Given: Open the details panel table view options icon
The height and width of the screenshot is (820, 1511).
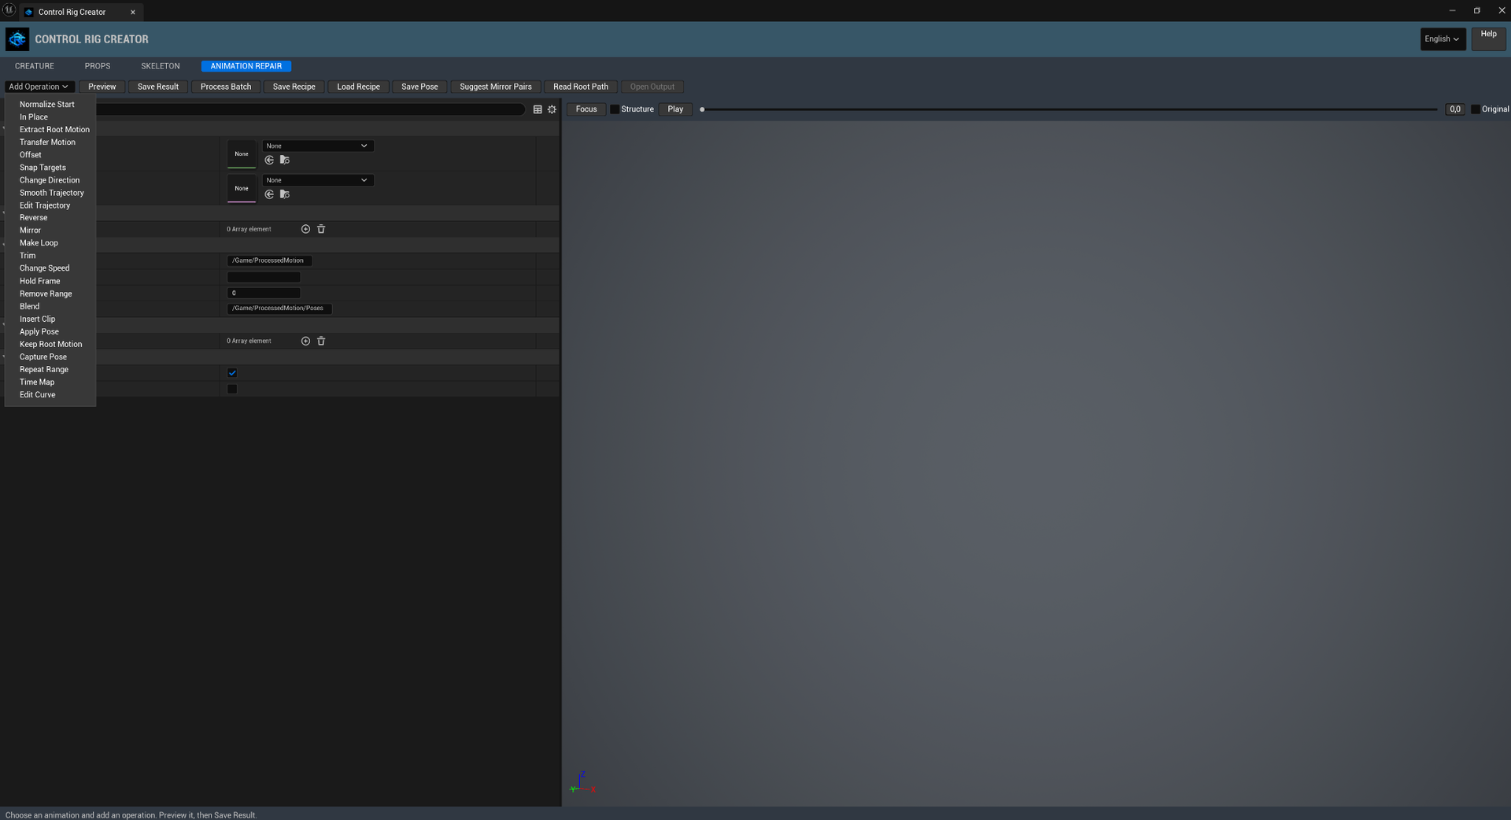Looking at the screenshot, I should pos(538,109).
